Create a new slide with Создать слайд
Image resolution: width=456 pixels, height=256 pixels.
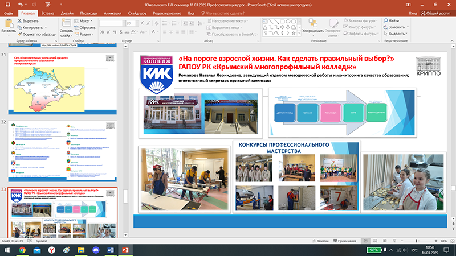[x=66, y=28]
